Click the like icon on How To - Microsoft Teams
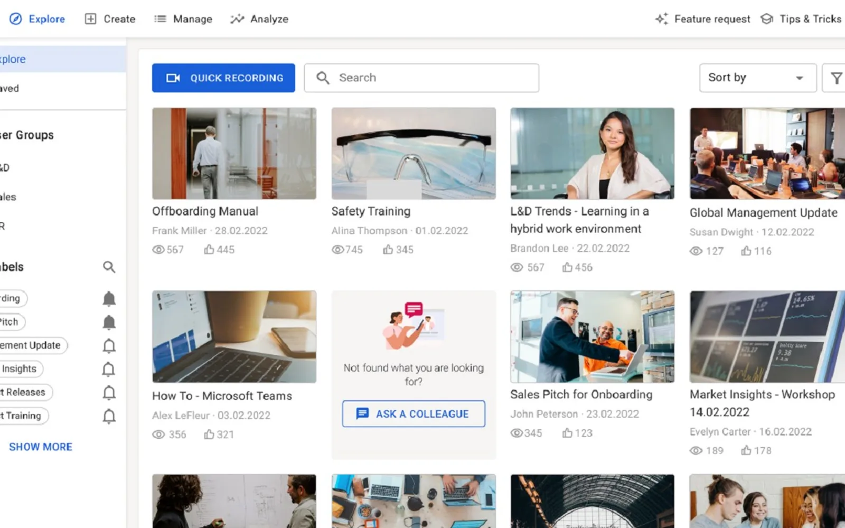845x528 pixels. tap(209, 434)
